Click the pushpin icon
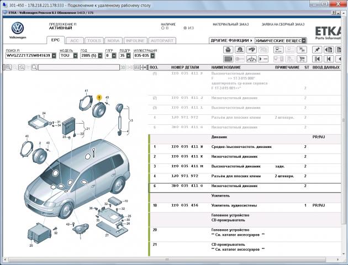 (x=317, y=50)
